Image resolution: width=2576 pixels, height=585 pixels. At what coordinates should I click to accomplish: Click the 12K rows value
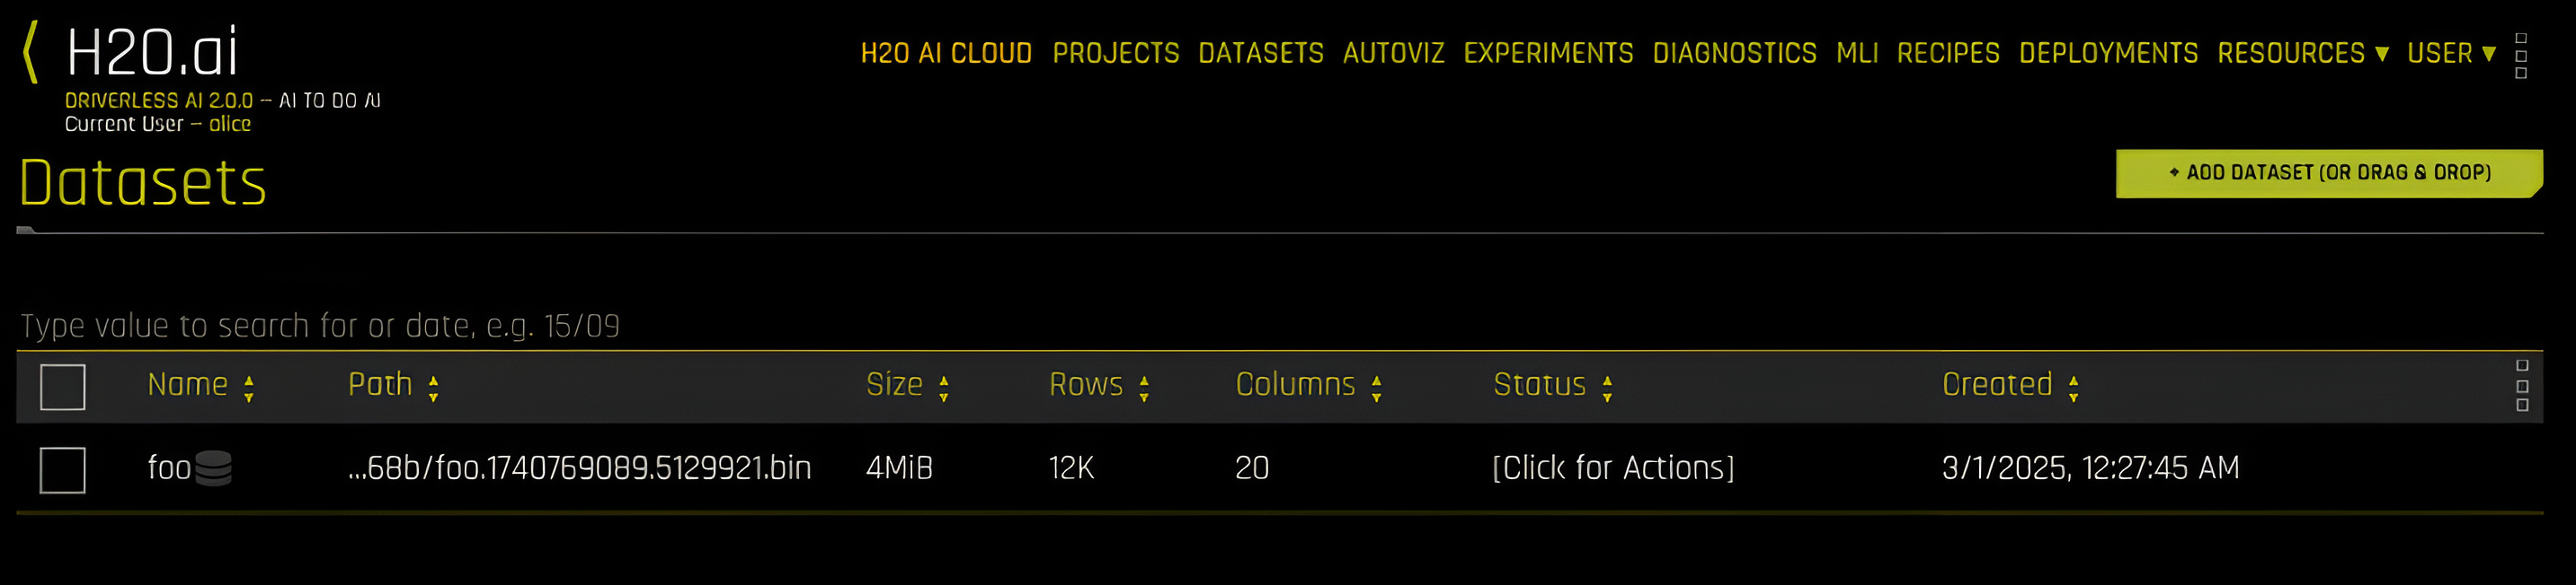(1071, 468)
